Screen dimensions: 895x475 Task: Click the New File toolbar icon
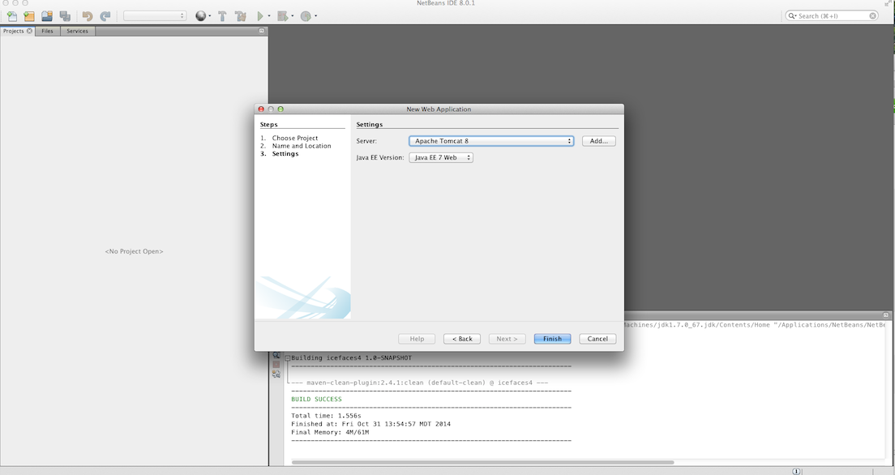(11, 16)
